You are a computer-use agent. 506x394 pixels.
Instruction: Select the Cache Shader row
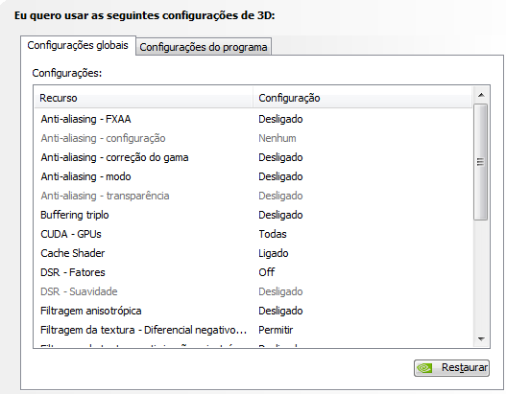click(x=253, y=253)
